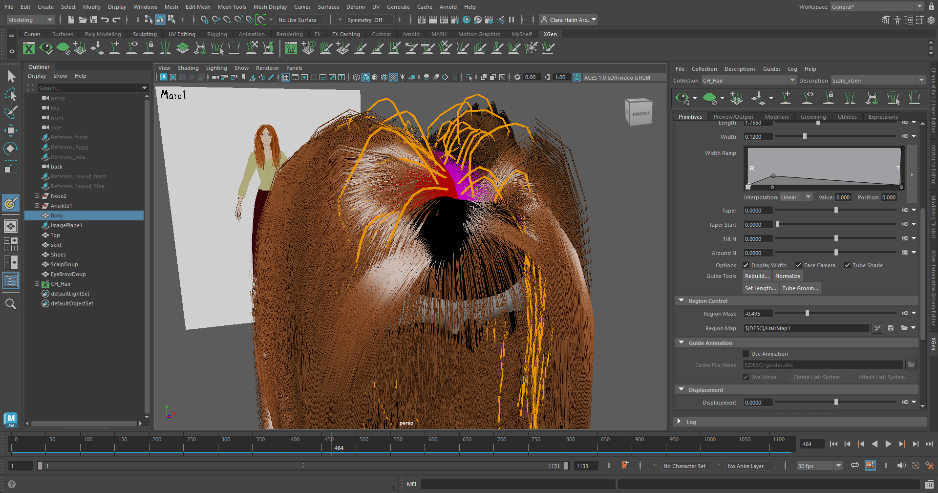Enable Use Animation under Guide Animation
The image size is (938, 493).
pyautogui.click(x=746, y=354)
